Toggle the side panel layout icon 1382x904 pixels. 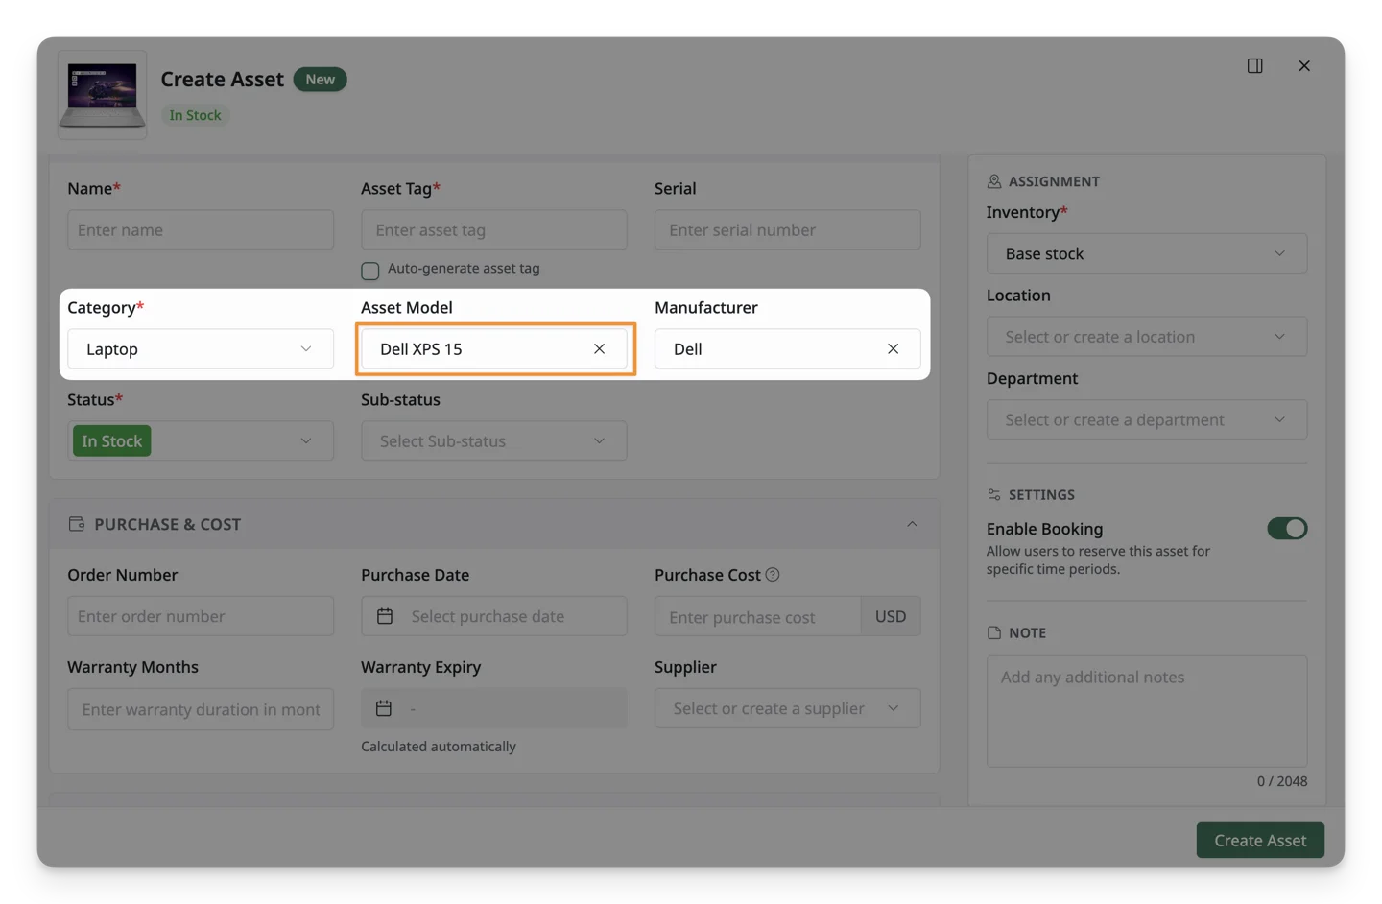coord(1254,65)
